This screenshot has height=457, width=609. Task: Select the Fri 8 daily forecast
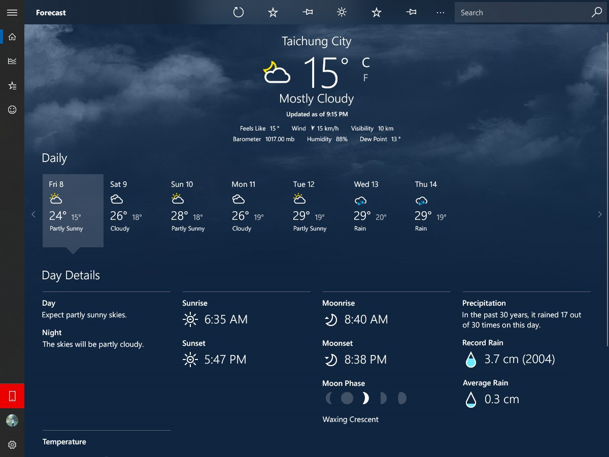coord(73,211)
